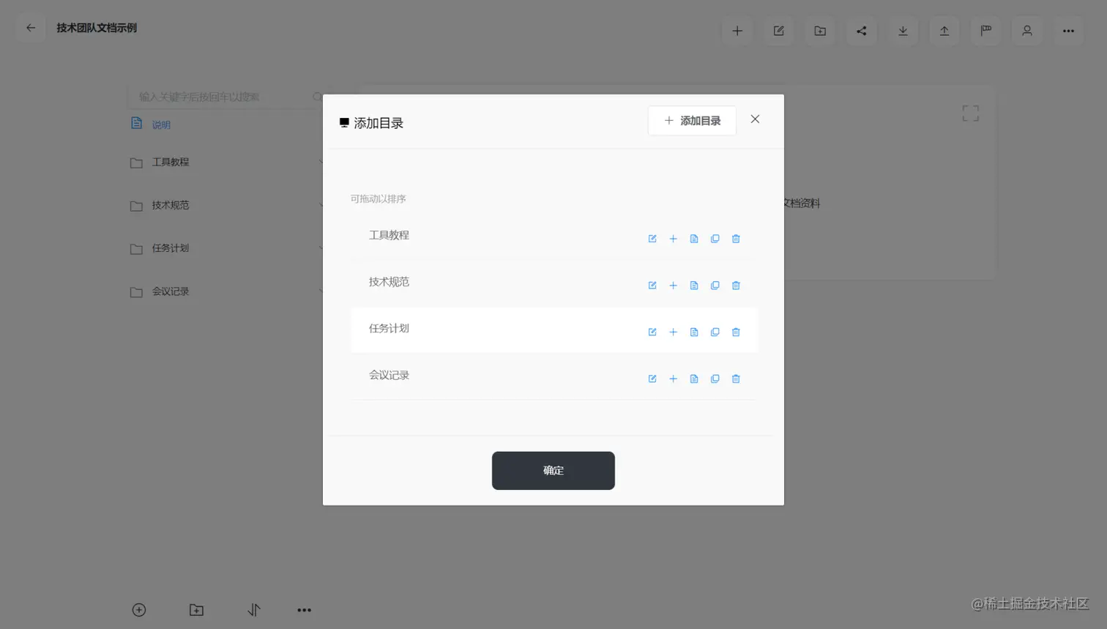Collapse the 会议记录 folder chevron
Viewport: 1107px width, 629px height.
coord(322,291)
